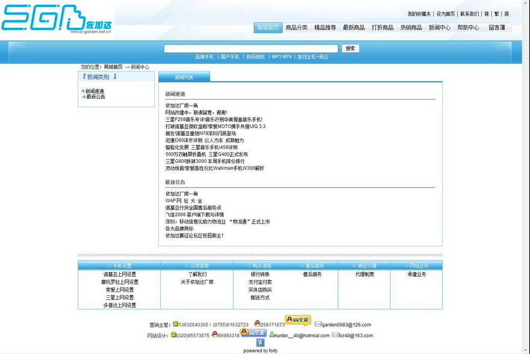This screenshot has width=530, height=354.
Task: Open the 三星G800跌破3000 article
Action: tap(205, 161)
